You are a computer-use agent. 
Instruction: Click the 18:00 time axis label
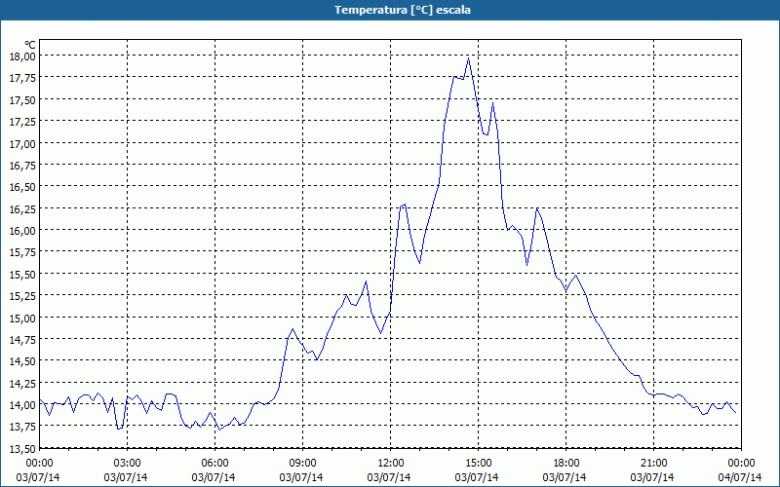coord(566,464)
